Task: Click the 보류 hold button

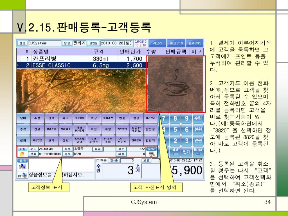Action: (146, 161)
